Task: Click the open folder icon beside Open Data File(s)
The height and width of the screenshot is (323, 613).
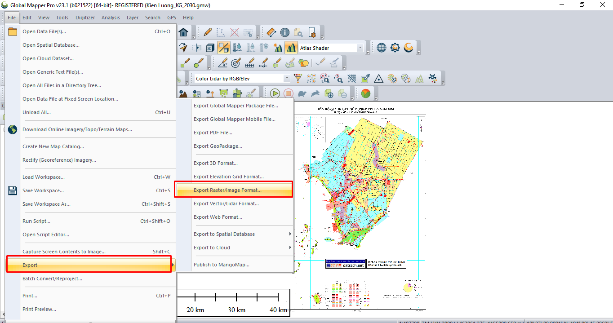Action: point(13,31)
